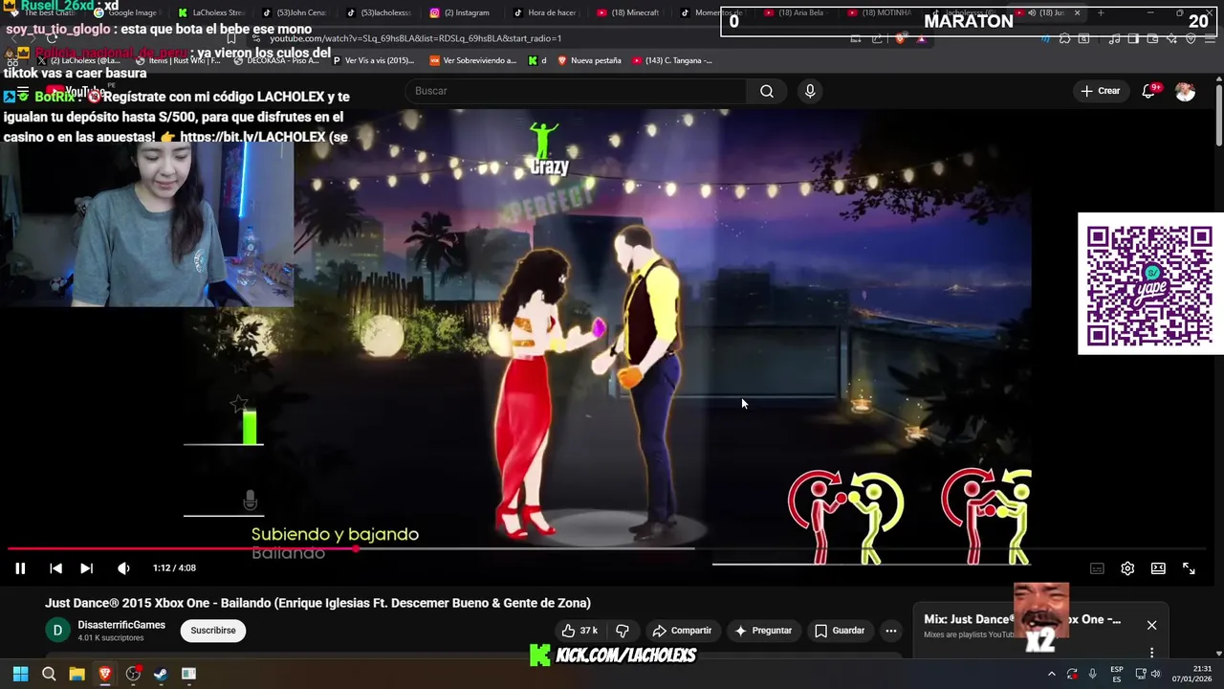Click the tray microphone icon
The height and width of the screenshot is (689, 1224).
coord(1092,674)
